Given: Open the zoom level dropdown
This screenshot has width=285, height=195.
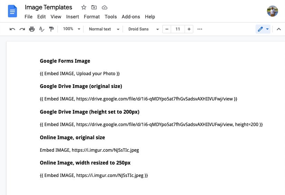Looking at the screenshot, I should (72, 29).
